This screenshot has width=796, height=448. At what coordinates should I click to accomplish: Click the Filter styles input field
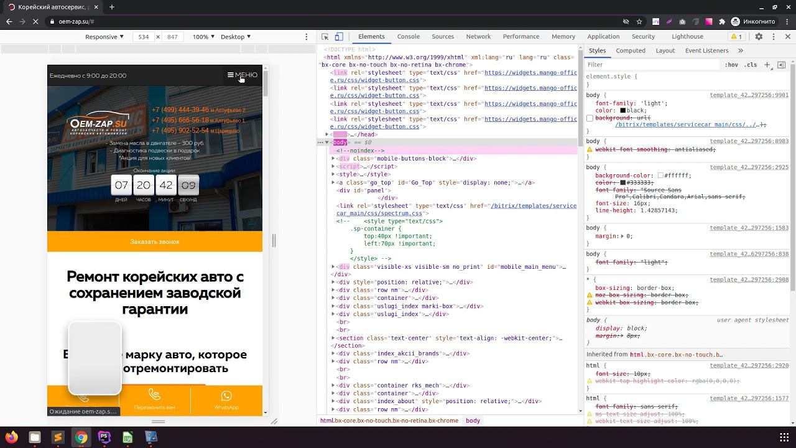tap(652, 65)
